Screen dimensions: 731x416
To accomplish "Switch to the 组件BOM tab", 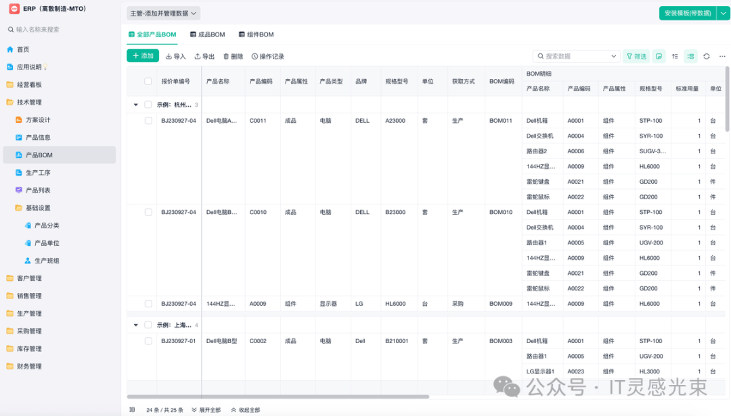I will (256, 34).
